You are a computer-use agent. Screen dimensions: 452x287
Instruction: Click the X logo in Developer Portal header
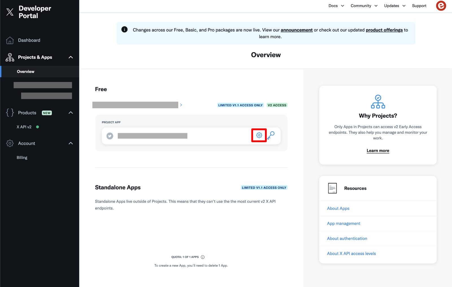click(10, 12)
